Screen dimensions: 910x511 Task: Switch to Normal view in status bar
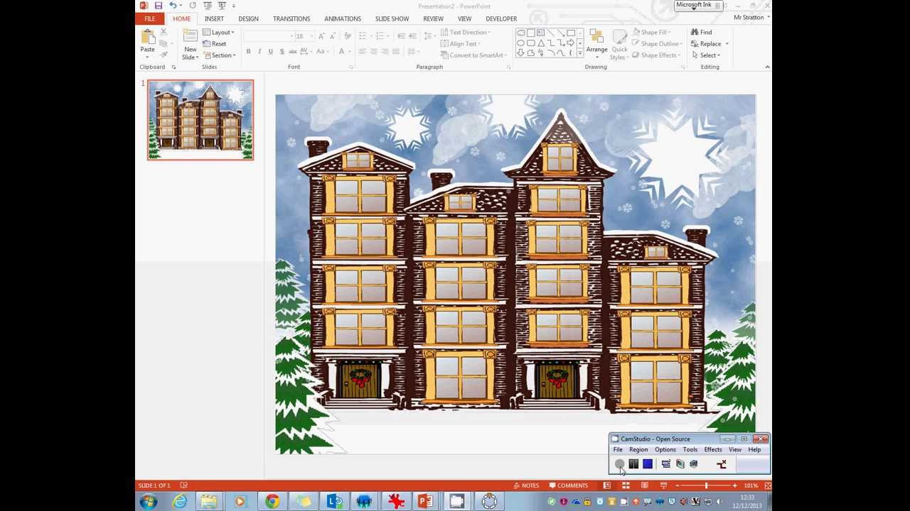click(x=607, y=485)
